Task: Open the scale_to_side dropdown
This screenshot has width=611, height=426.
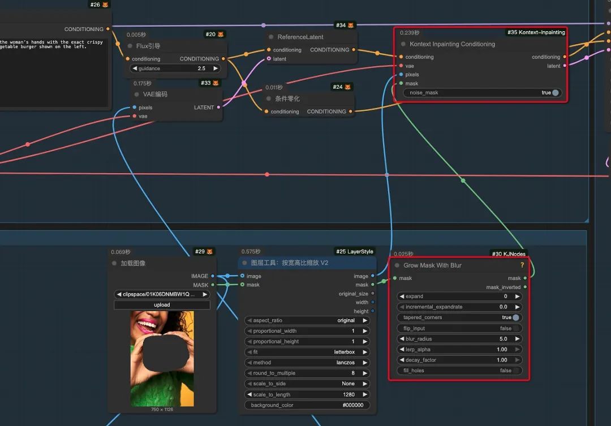Action: (307, 384)
